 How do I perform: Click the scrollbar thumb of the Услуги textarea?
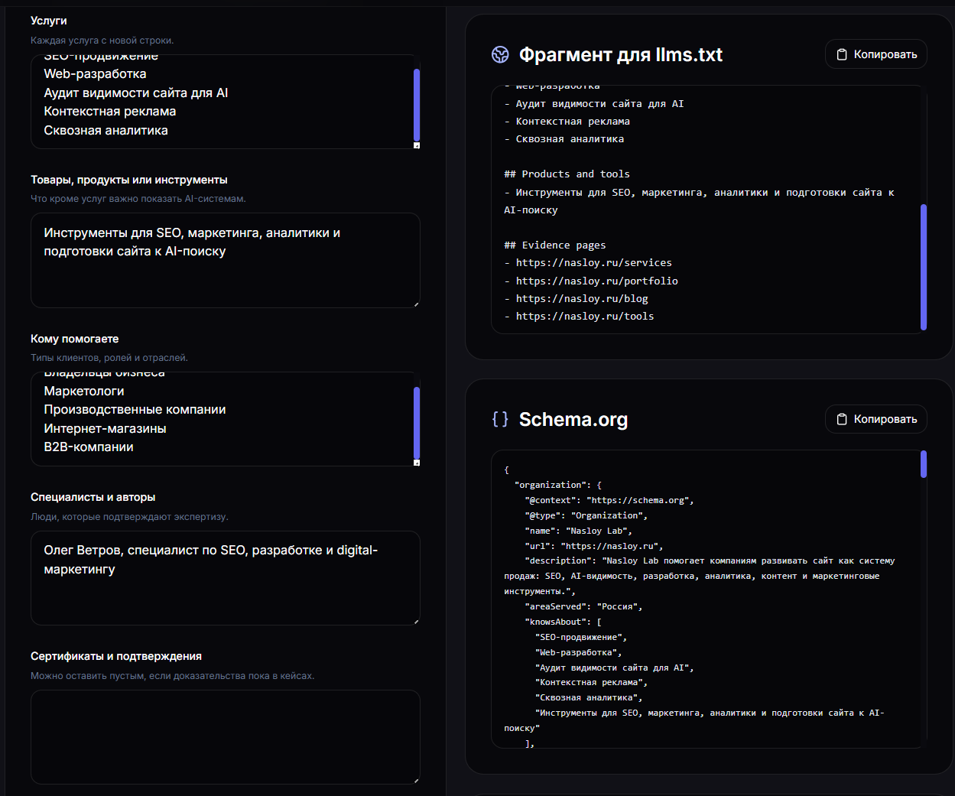click(417, 104)
